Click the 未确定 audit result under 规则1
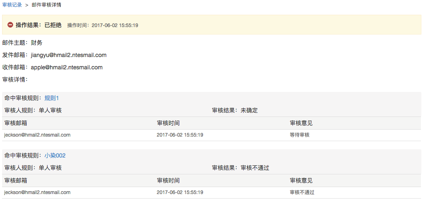This screenshot has width=423, height=208. tap(249, 110)
